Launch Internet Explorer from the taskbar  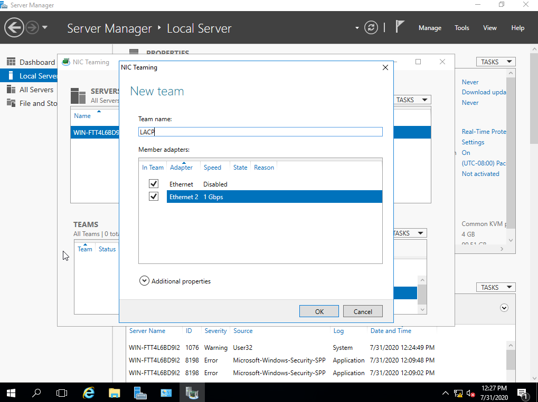coord(88,393)
